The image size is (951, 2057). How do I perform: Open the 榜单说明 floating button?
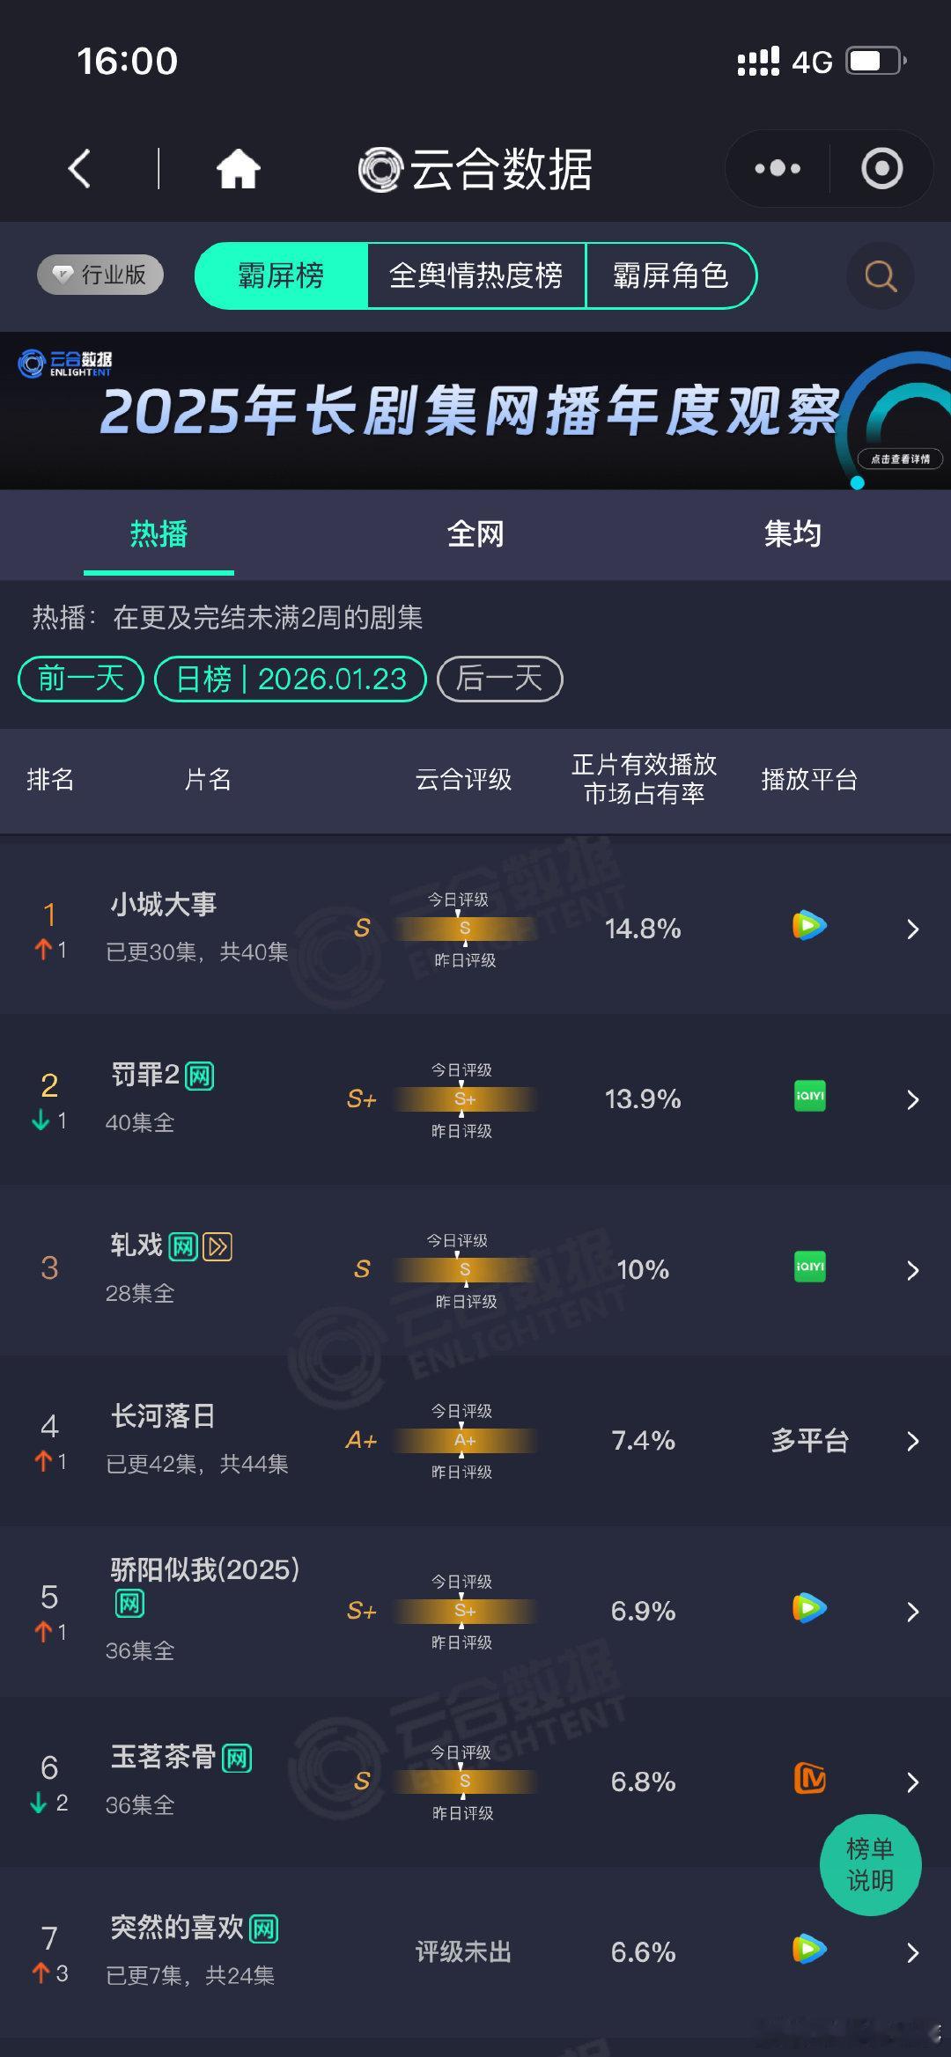point(870,1865)
